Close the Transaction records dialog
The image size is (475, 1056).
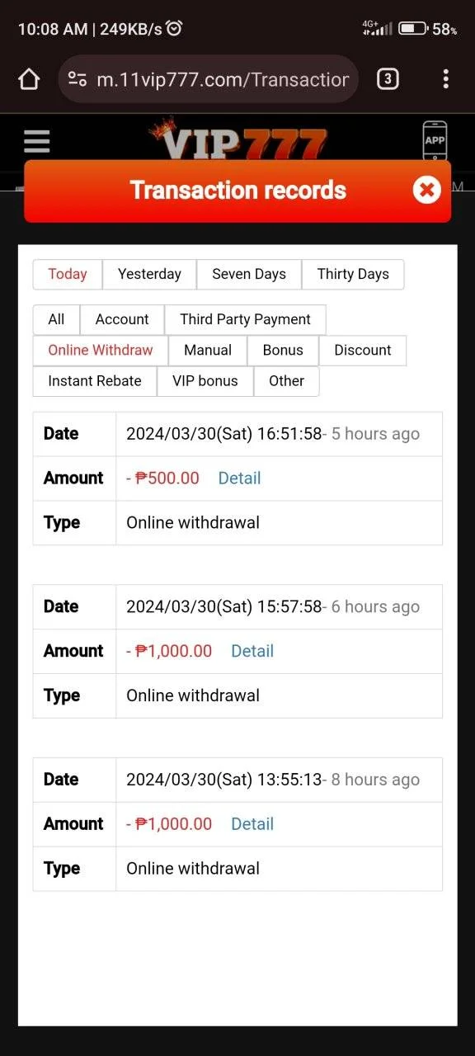pyautogui.click(x=426, y=191)
